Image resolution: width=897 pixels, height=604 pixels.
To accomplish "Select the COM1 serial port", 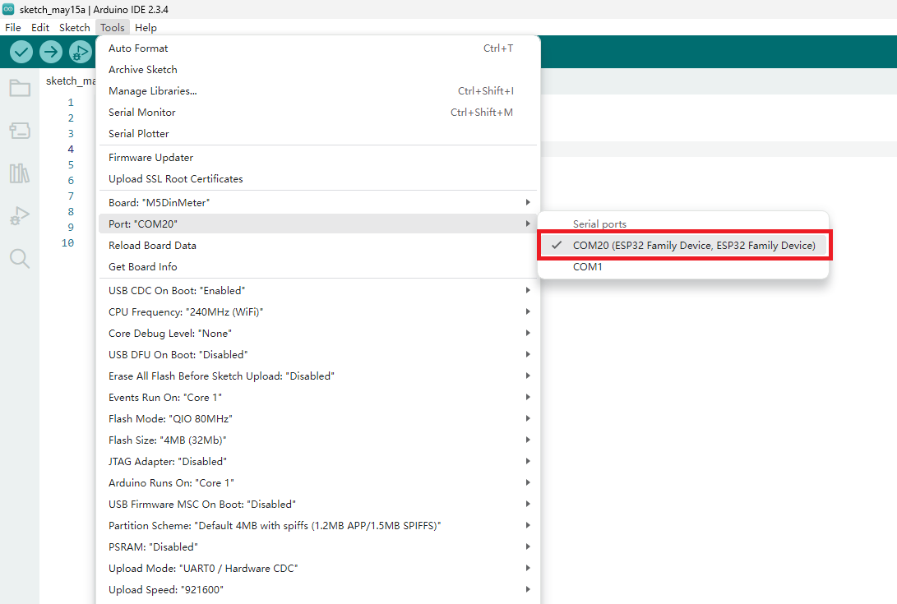I will click(683, 266).
